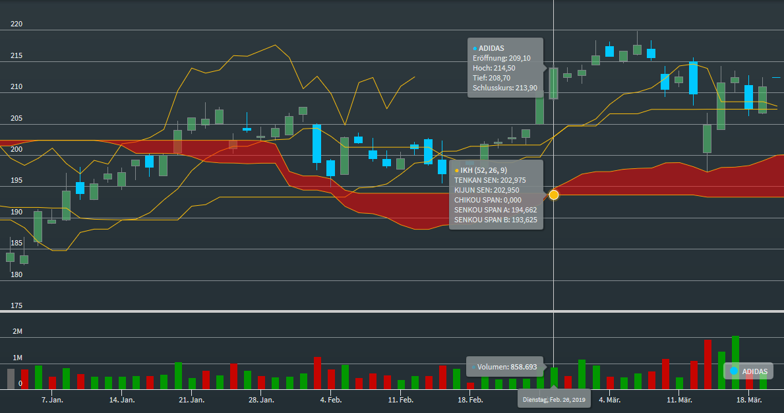This screenshot has width=784, height=413.
Task: Click the gray volume bar at far left
Action: pos(11,379)
